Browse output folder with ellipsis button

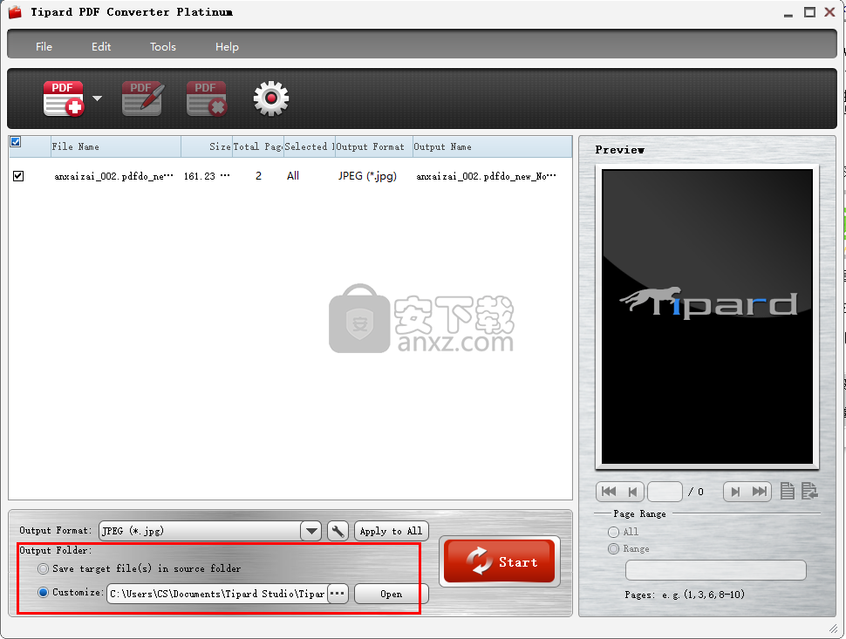tap(338, 594)
